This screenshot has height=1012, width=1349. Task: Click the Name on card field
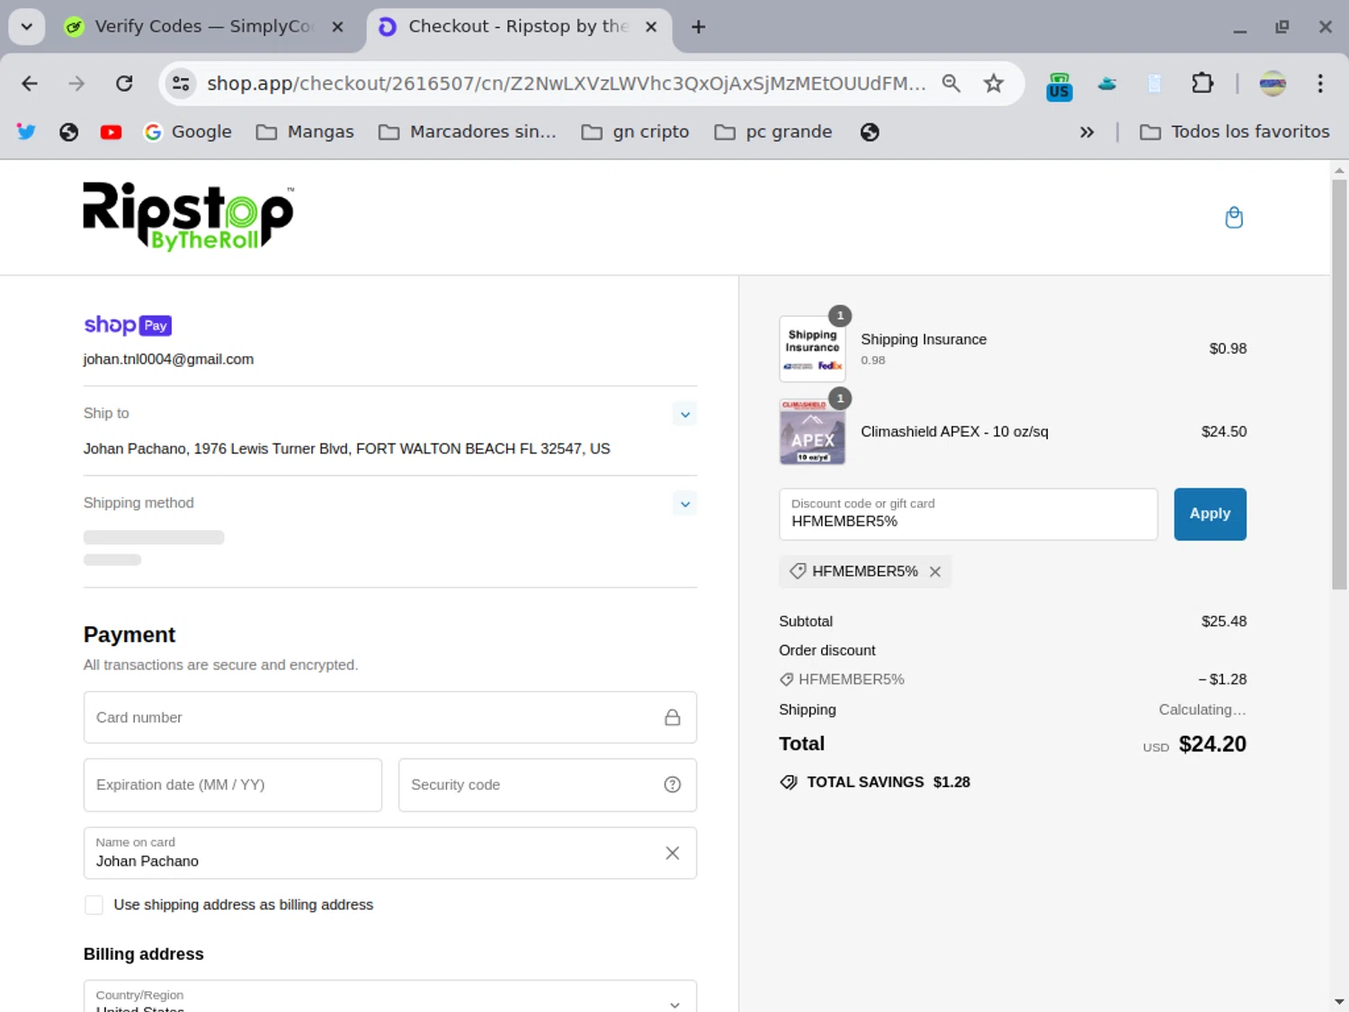pos(390,853)
